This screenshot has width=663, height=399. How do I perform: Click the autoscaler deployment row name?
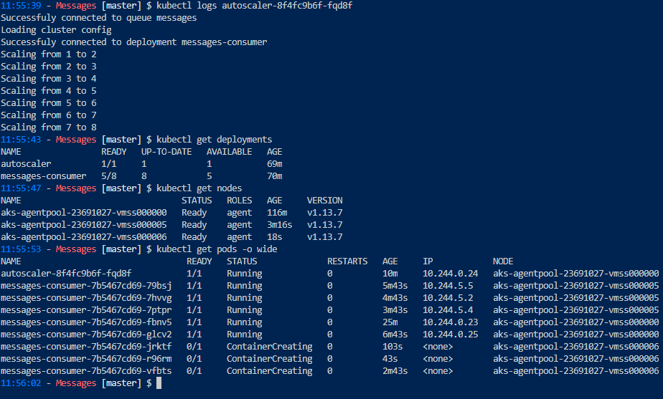click(x=26, y=164)
